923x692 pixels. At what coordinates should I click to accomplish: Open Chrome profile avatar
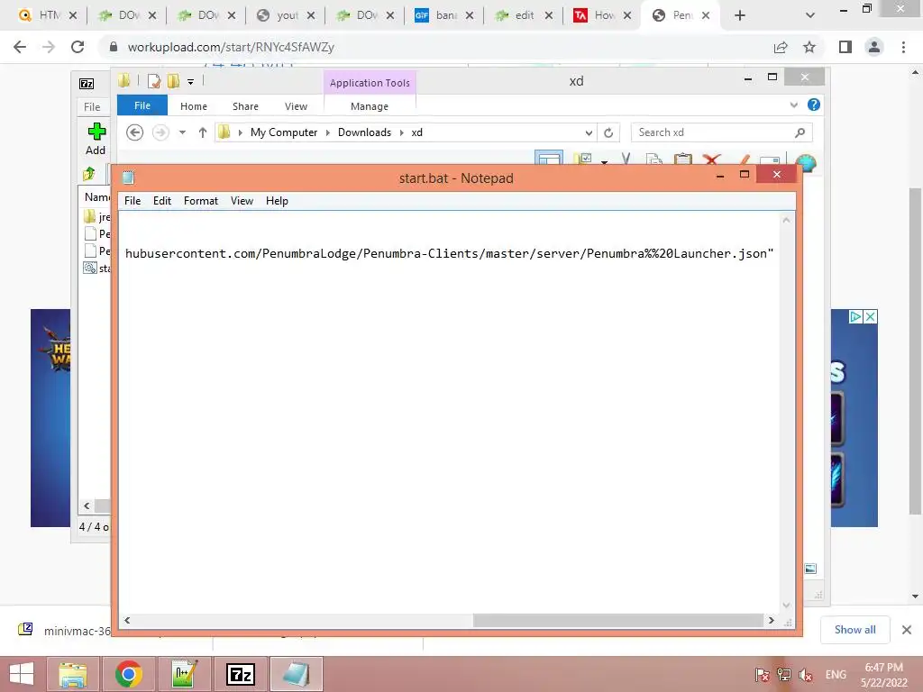coord(874,47)
